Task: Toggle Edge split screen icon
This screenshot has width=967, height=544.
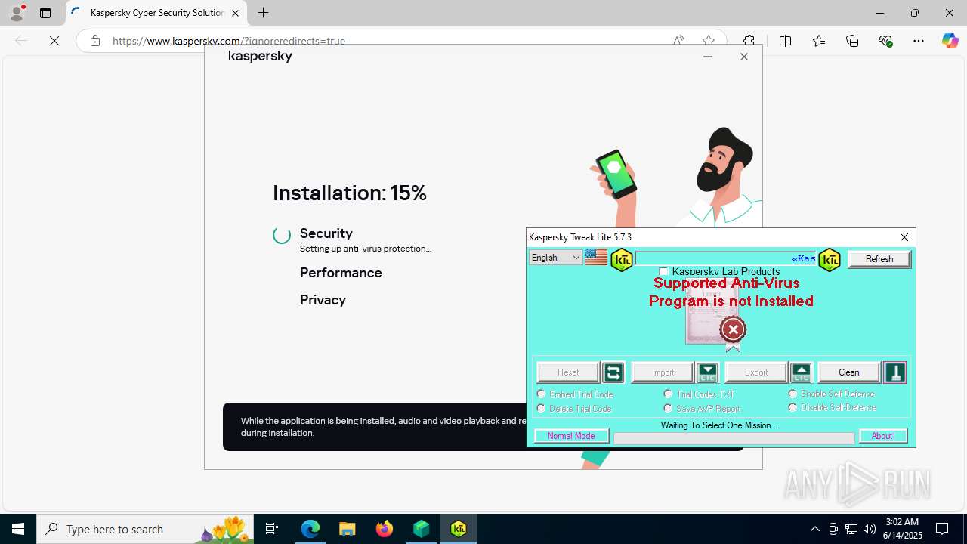Action: click(785, 41)
